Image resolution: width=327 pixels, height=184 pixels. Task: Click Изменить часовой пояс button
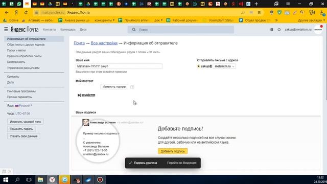click(x=26, y=122)
